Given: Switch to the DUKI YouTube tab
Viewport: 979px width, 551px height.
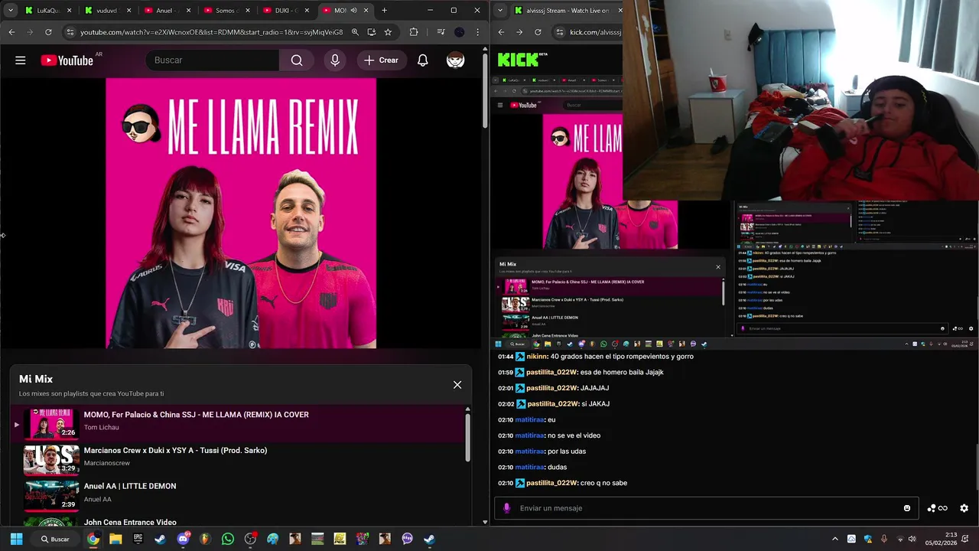Looking at the screenshot, I should [x=287, y=11].
